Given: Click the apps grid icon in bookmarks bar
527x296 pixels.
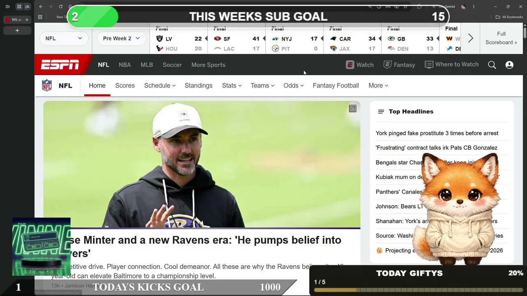Looking at the screenshot, I should tap(40, 17).
